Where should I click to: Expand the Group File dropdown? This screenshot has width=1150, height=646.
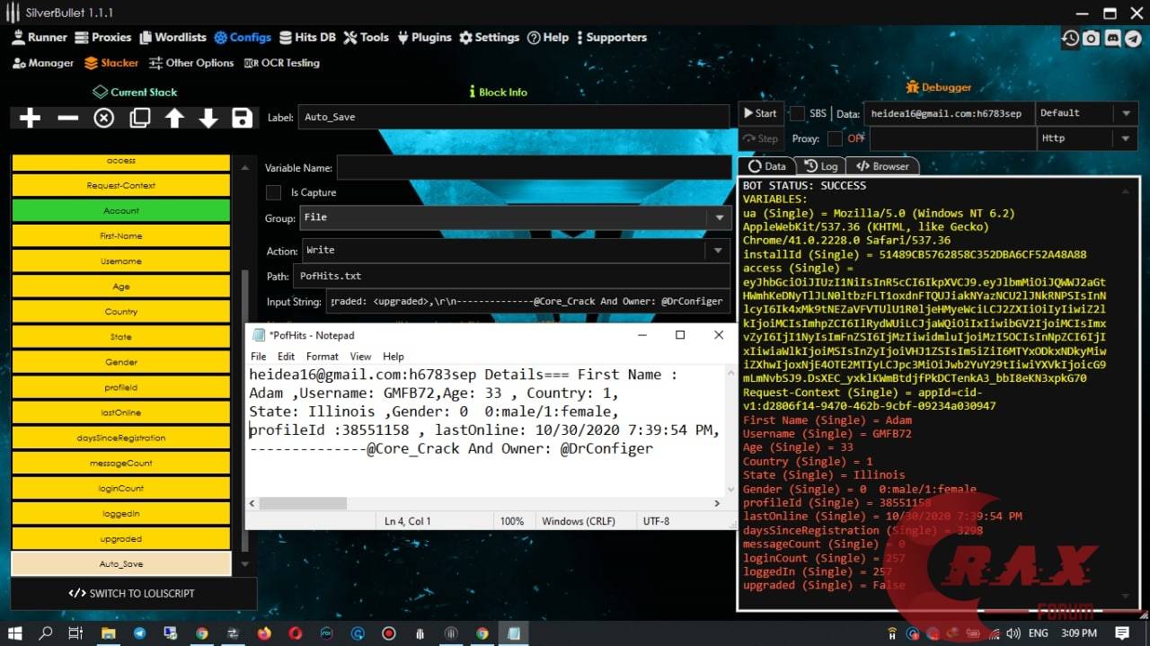(x=719, y=217)
